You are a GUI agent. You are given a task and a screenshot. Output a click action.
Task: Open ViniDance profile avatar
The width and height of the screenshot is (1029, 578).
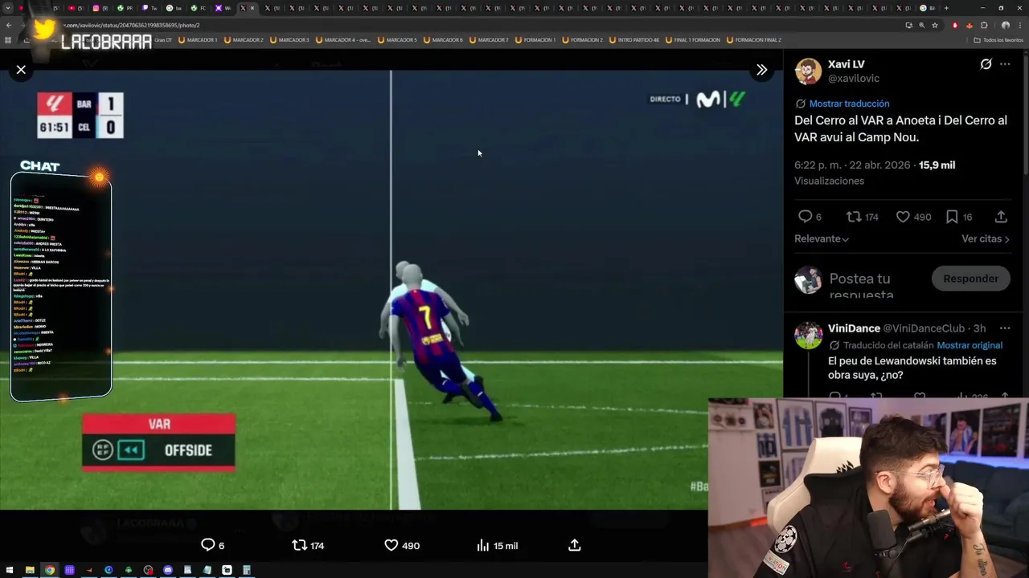tap(808, 336)
